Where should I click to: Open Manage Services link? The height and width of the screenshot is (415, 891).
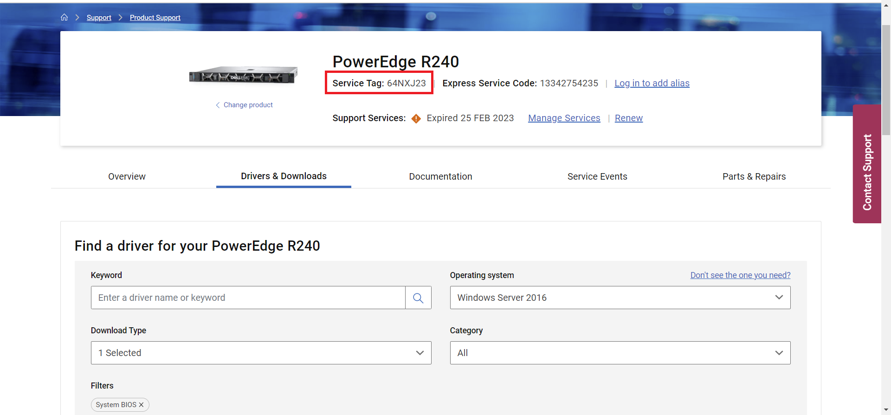click(564, 118)
